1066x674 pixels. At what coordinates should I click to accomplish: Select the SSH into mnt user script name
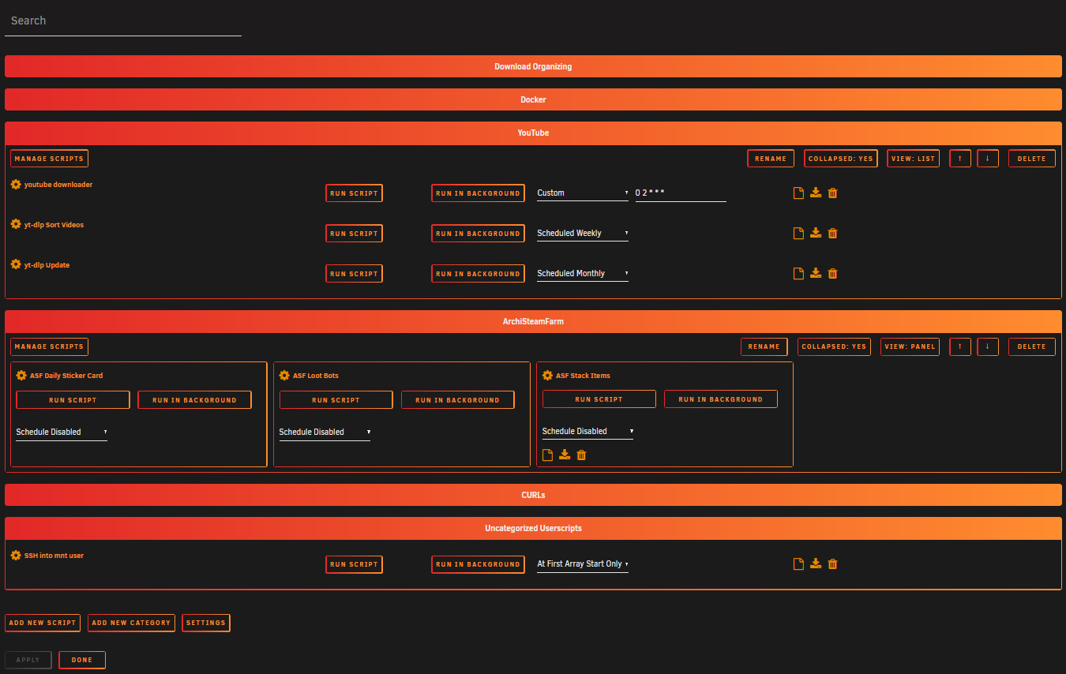(x=54, y=556)
